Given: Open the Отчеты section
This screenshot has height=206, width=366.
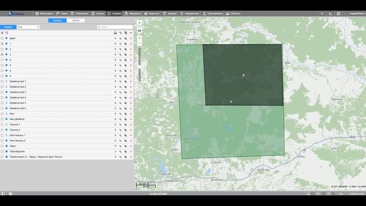Looking at the screenshot, I should click(98, 14).
